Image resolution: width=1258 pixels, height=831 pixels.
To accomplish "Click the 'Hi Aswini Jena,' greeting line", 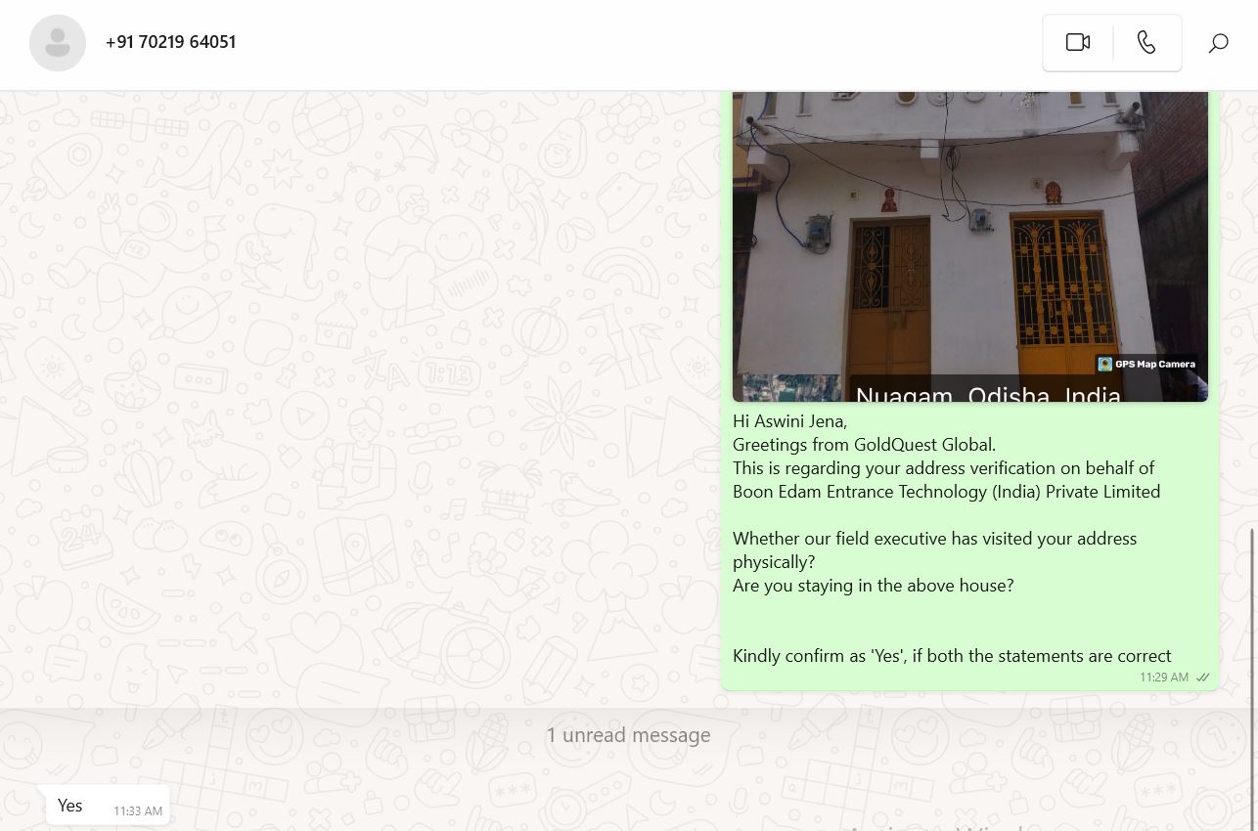I will pos(789,421).
